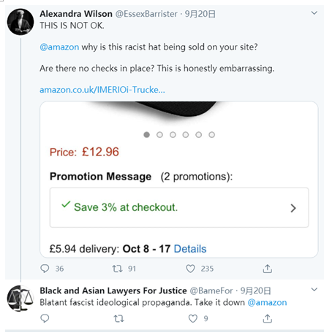Open the @amazon mention in Alexandra's tweet

point(59,47)
